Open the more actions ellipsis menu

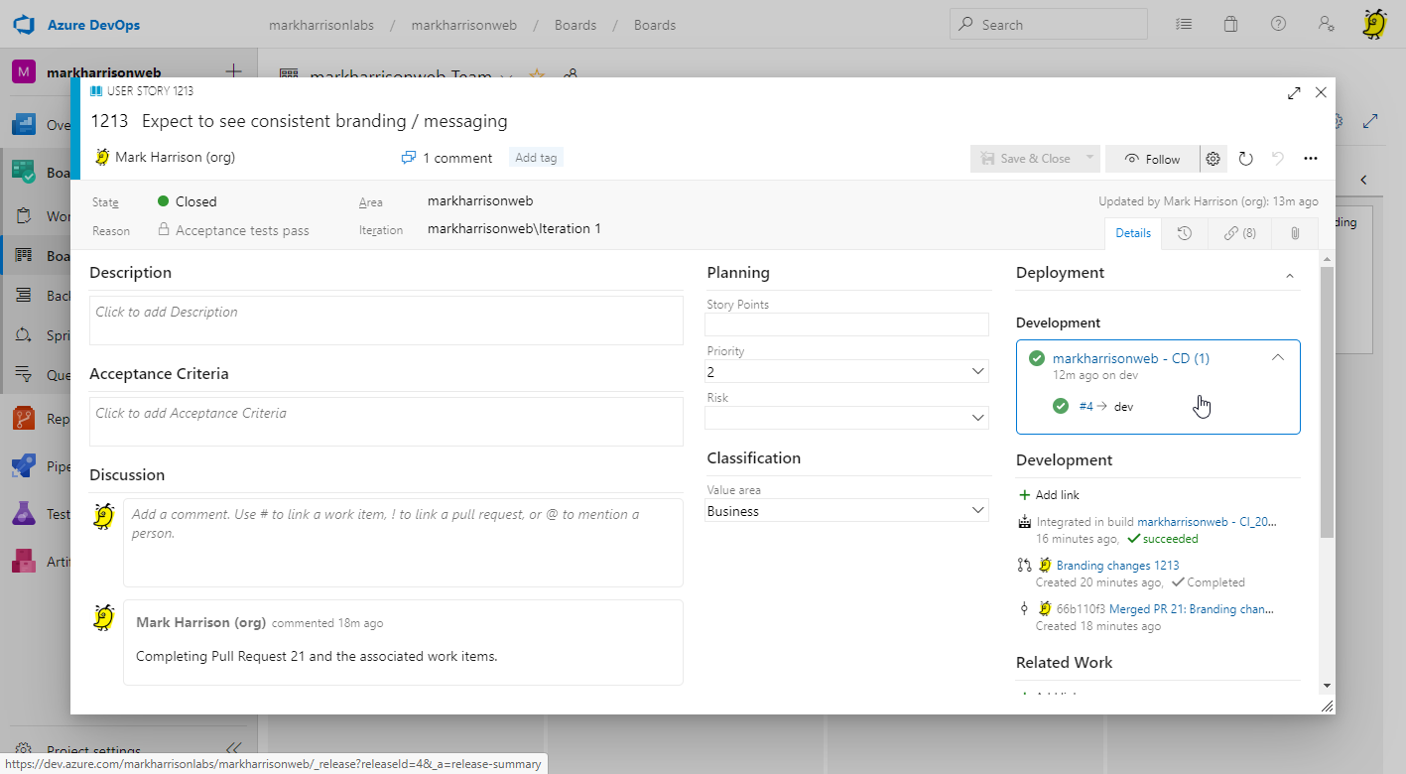coord(1310,159)
